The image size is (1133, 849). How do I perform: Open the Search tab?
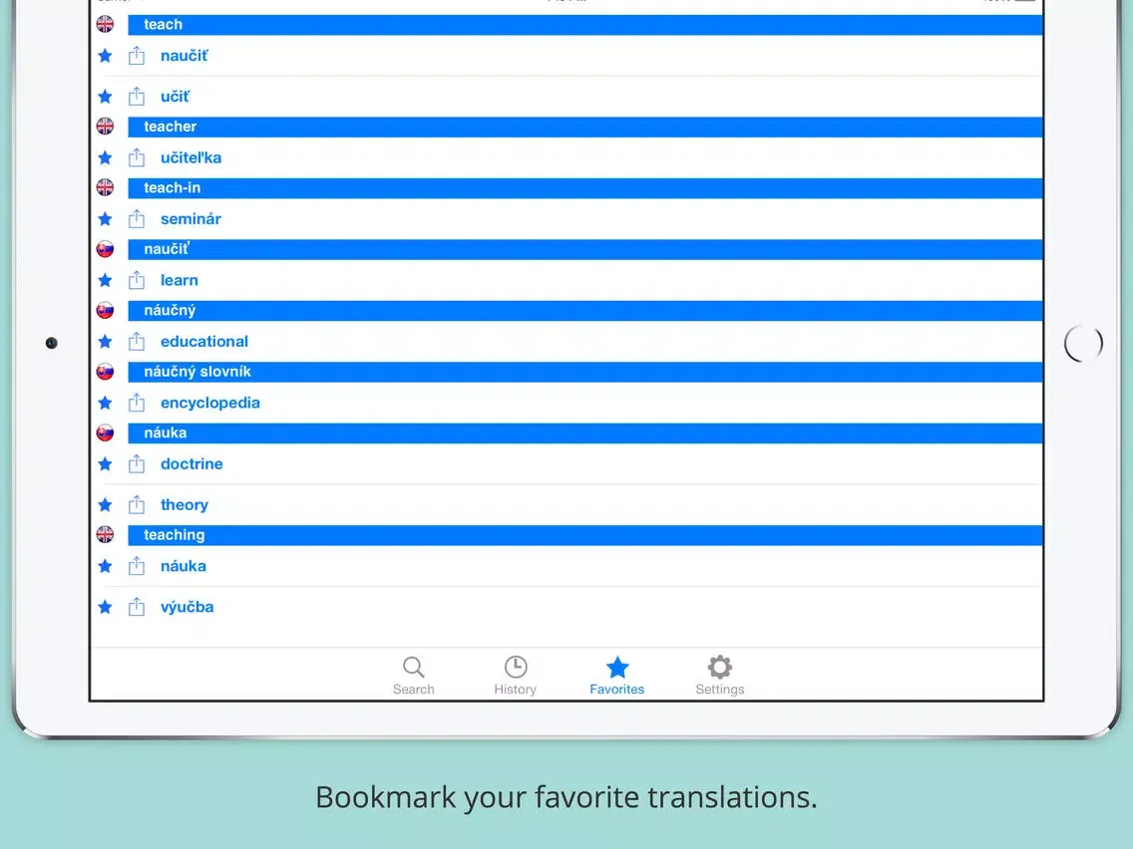pyautogui.click(x=413, y=676)
